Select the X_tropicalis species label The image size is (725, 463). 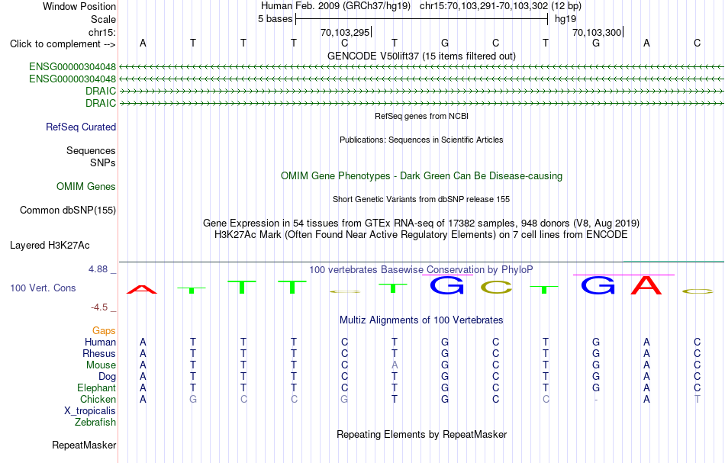pos(90,411)
